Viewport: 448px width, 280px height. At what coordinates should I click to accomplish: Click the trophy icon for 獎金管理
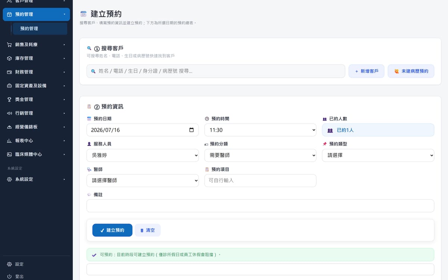pyautogui.click(x=9, y=99)
